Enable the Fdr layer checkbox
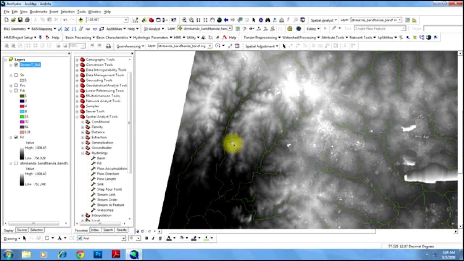Viewport: 464px width, 261px height. pos(16,91)
